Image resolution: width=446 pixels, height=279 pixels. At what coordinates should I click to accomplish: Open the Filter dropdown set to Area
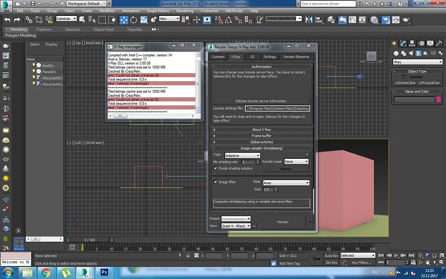coord(286,183)
